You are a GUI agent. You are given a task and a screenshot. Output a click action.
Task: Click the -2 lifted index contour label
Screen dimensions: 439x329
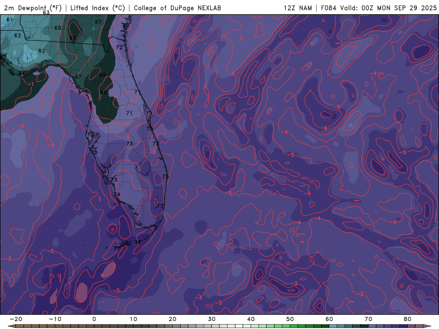coord(21,126)
